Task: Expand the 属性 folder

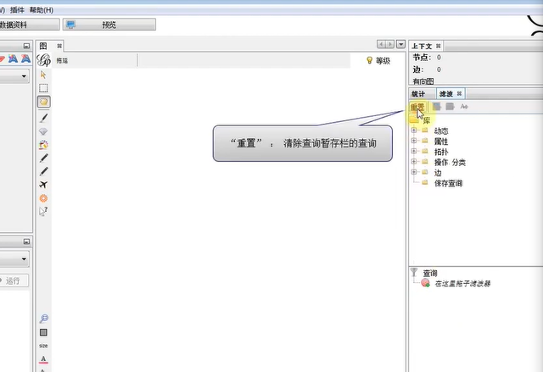Action: pyautogui.click(x=414, y=141)
